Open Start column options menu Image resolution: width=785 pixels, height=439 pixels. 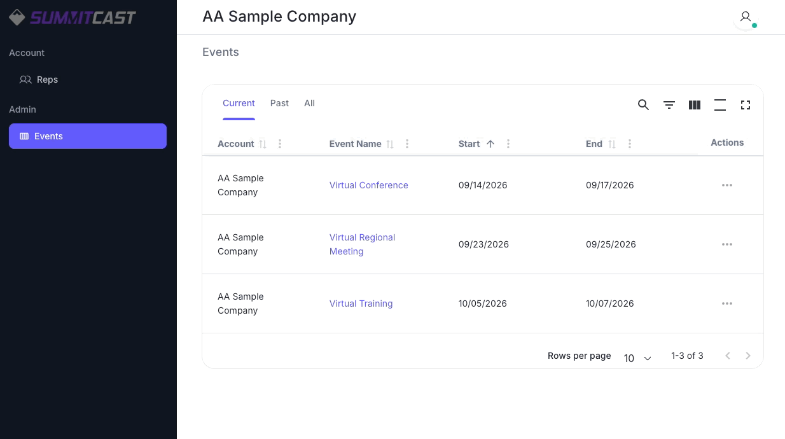click(x=508, y=144)
